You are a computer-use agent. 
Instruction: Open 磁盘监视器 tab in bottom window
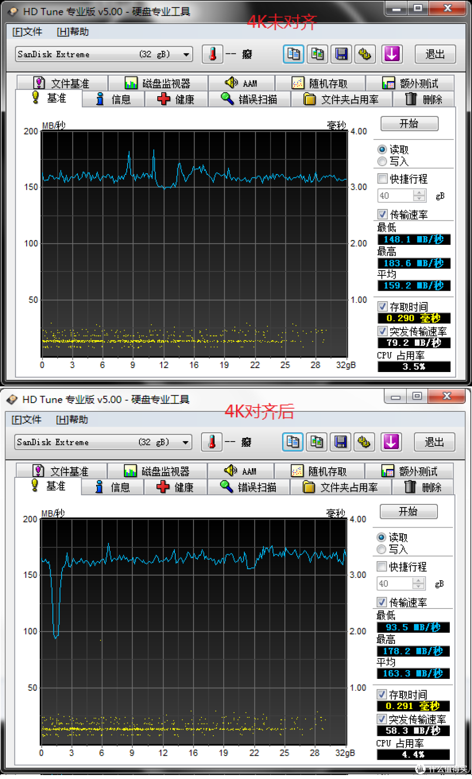point(157,471)
